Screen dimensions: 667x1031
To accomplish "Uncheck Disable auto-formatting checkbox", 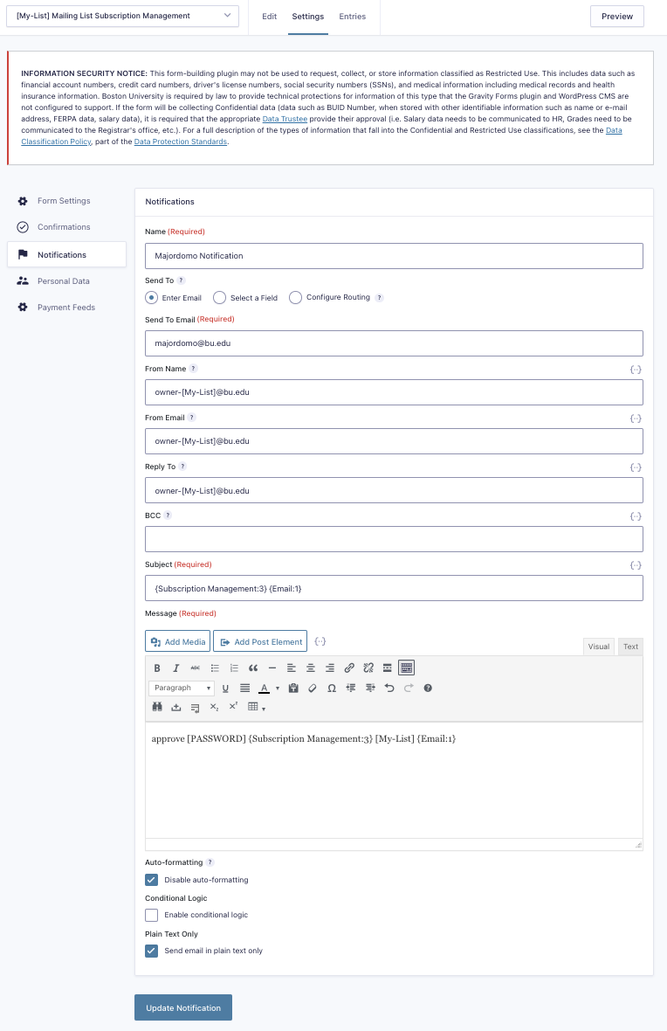I will tap(152, 880).
